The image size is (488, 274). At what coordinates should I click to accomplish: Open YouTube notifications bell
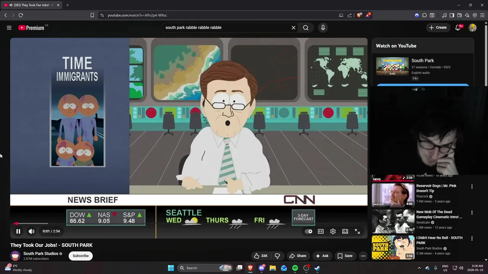click(x=458, y=27)
